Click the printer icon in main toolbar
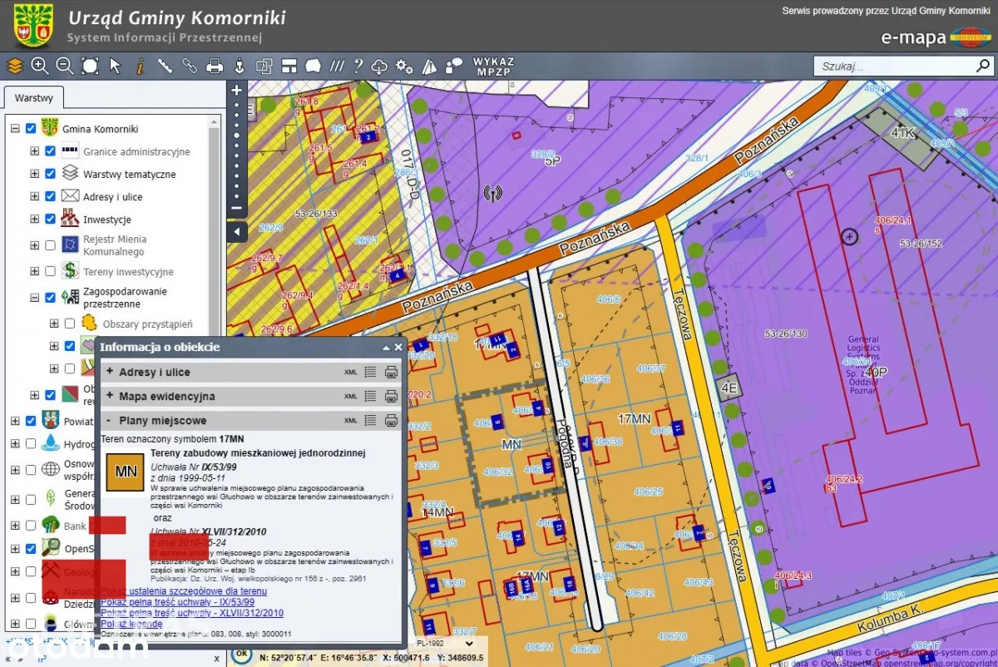 [x=215, y=66]
